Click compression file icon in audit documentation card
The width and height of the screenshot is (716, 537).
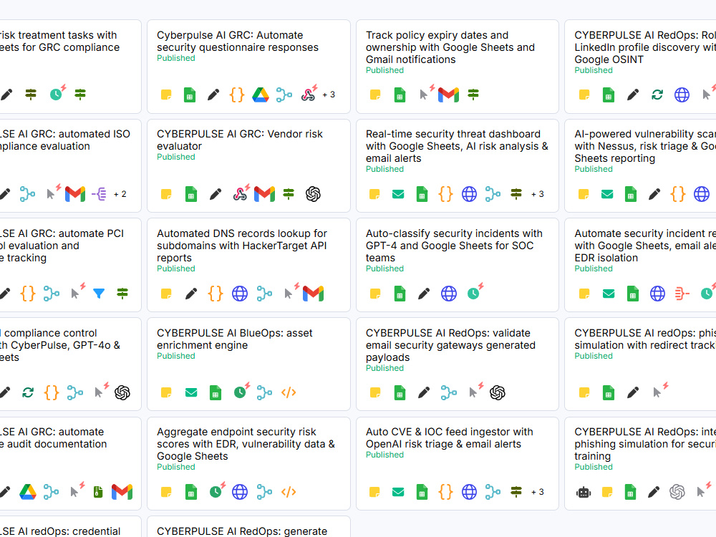pos(97,492)
